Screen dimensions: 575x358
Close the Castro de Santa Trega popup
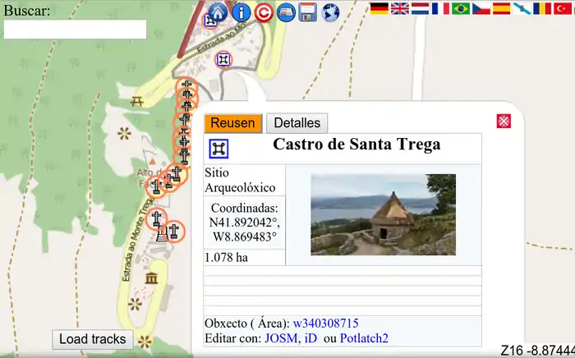coord(504,122)
